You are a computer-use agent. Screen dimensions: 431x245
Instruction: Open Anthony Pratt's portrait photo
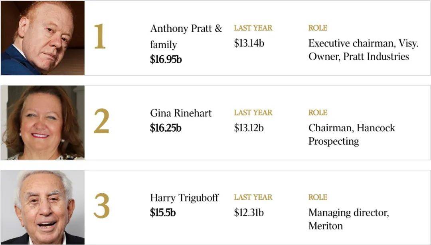tap(43, 38)
